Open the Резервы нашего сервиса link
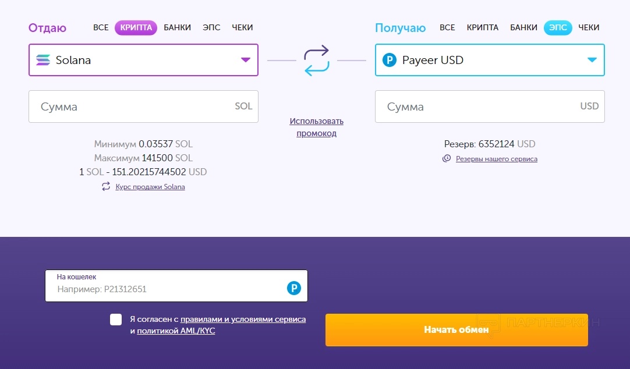The width and height of the screenshot is (630, 369). click(497, 159)
